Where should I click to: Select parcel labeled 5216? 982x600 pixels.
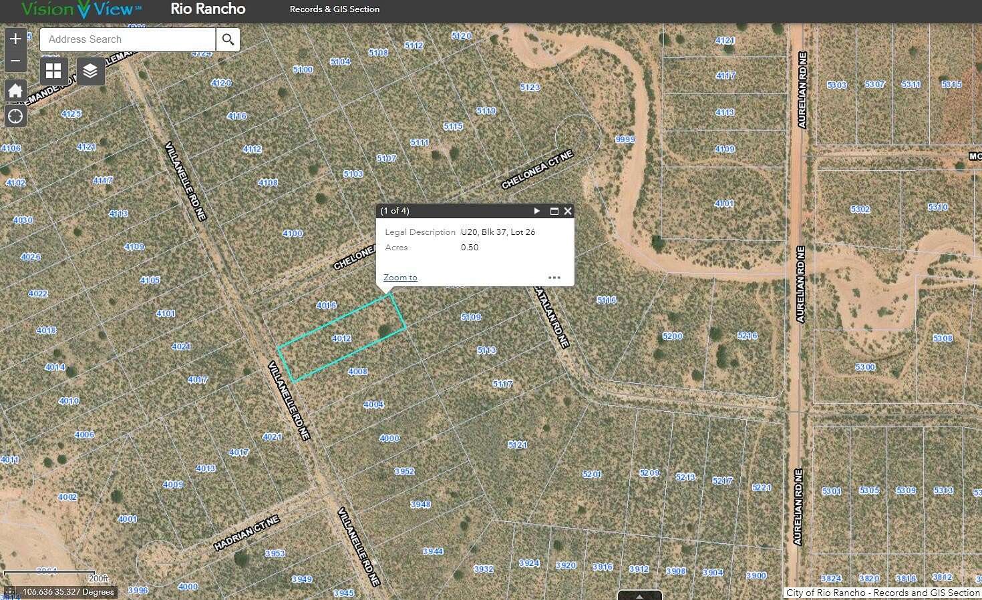[748, 336]
